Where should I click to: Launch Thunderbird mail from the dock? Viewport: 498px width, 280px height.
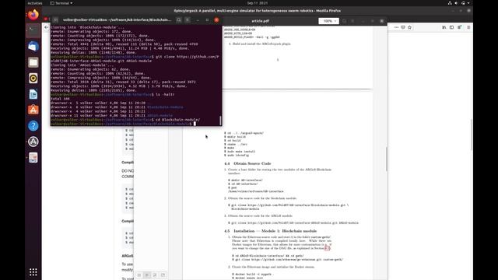coord(33,47)
